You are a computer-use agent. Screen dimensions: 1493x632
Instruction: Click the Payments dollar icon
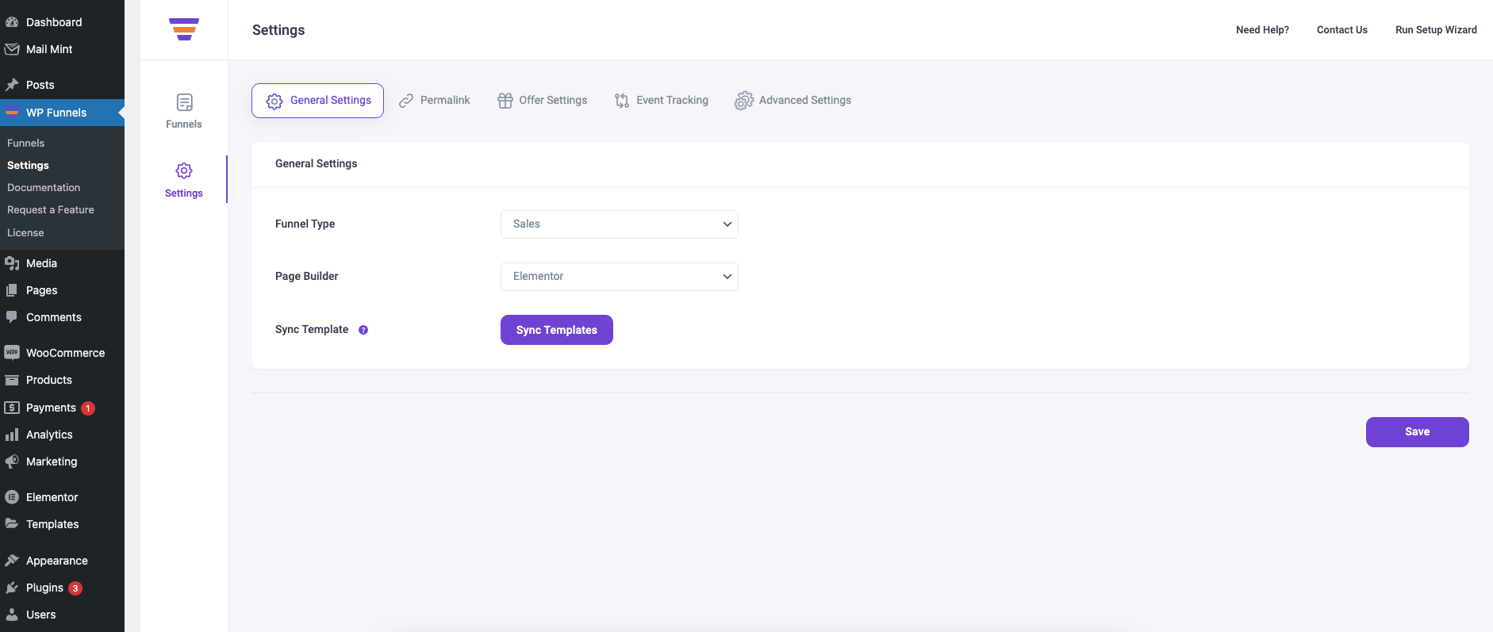(x=12, y=408)
